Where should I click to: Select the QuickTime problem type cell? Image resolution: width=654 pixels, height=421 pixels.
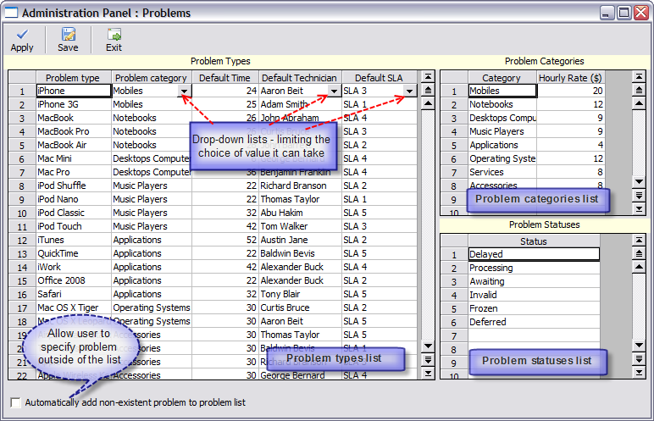tap(74, 253)
